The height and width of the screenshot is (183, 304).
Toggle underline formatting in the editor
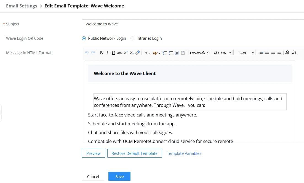click(x=113, y=53)
